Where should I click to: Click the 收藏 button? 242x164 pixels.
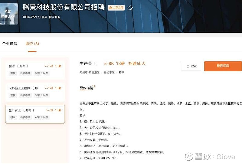[191, 66]
